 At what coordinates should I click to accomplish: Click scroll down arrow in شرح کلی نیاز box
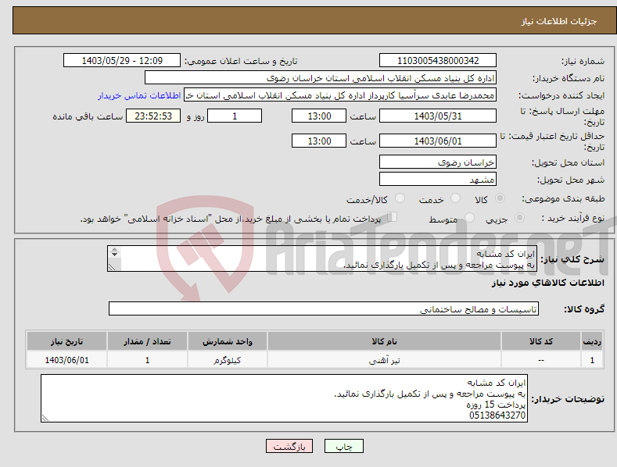point(114,255)
